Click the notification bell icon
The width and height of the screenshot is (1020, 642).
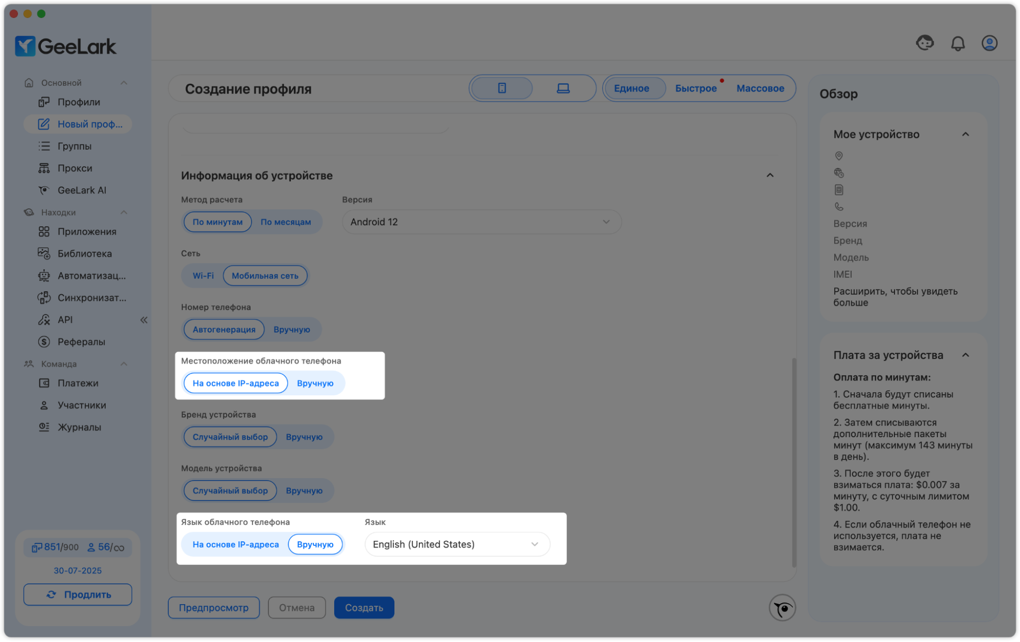point(958,43)
